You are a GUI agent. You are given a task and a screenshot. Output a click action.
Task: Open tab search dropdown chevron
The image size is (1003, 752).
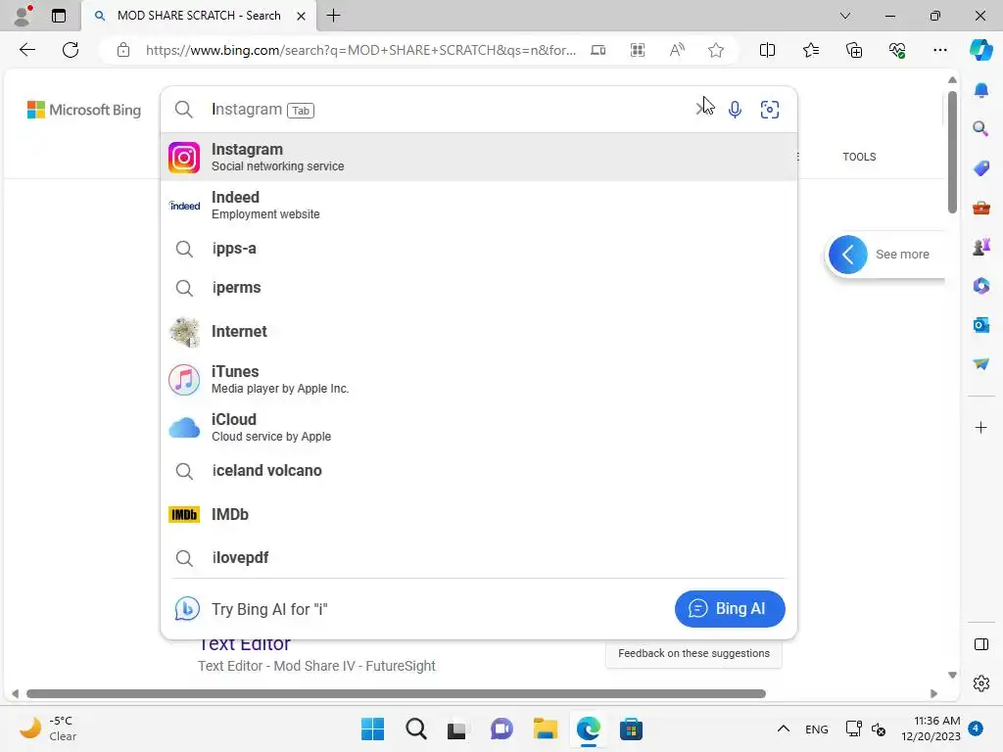click(845, 16)
